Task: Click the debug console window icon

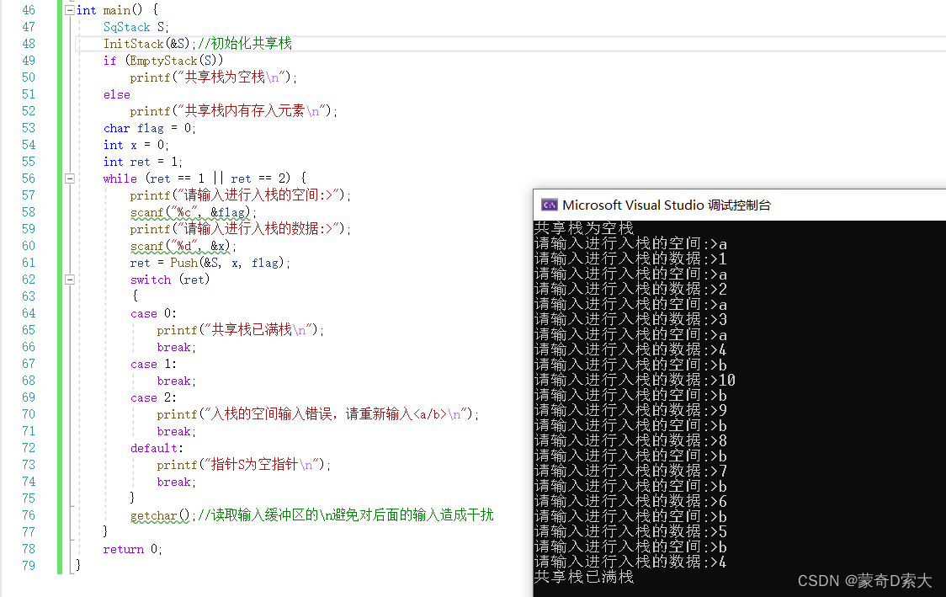Action: click(549, 205)
